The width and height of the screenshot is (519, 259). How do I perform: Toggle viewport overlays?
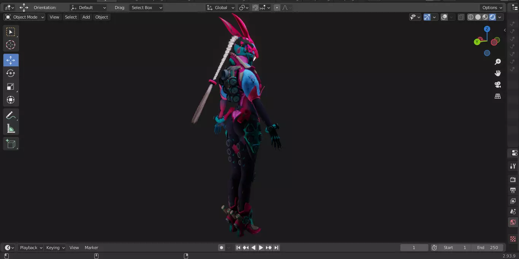coord(444,17)
